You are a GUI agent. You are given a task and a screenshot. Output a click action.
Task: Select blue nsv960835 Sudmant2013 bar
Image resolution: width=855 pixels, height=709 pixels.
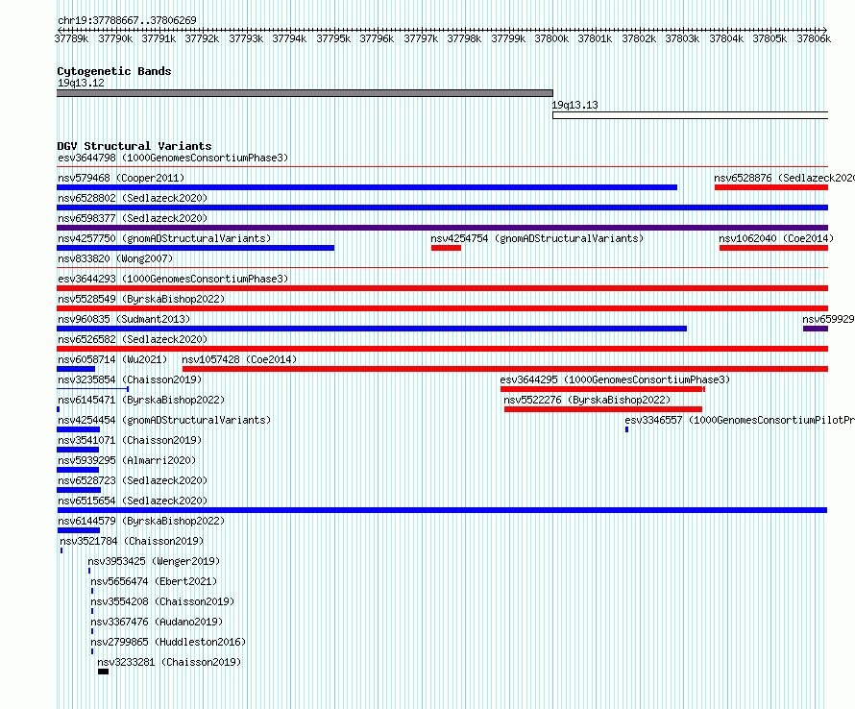pyautogui.click(x=372, y=329)
